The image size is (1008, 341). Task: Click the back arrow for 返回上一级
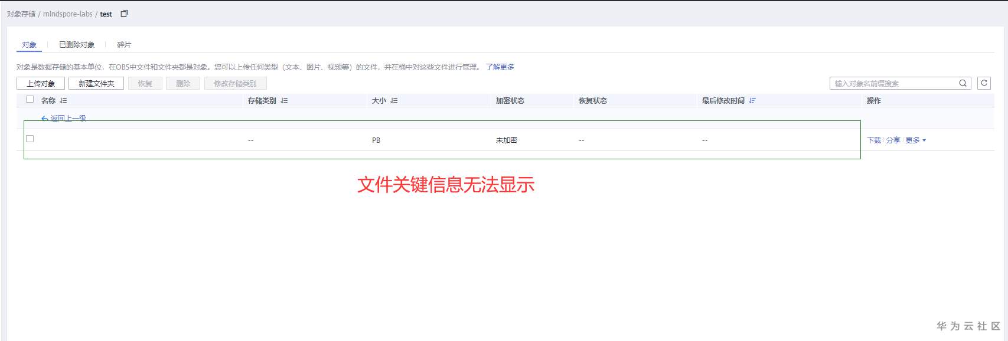(x=45, y=119)
